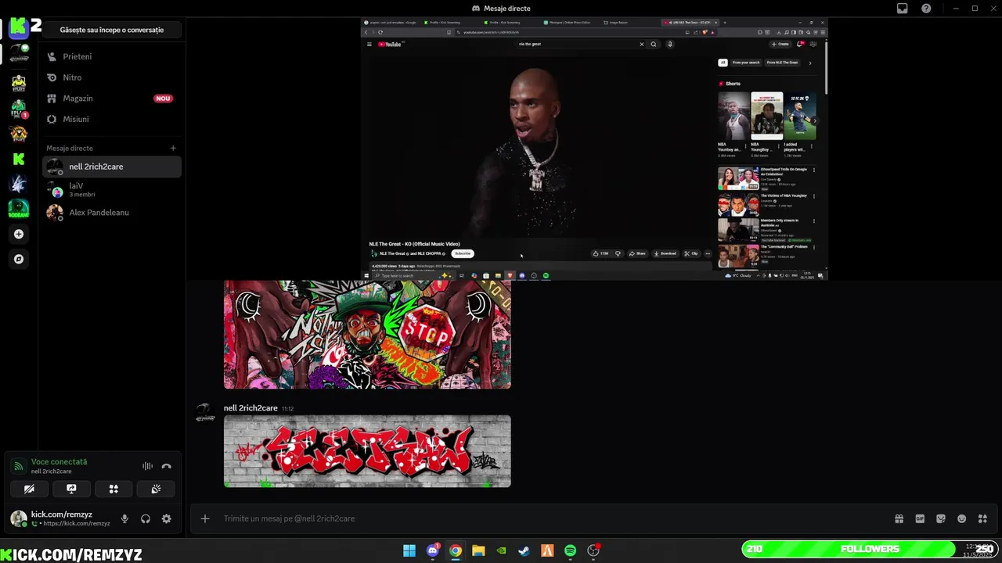
Task: Open the emoji picker
Action: tap(962, 518)
